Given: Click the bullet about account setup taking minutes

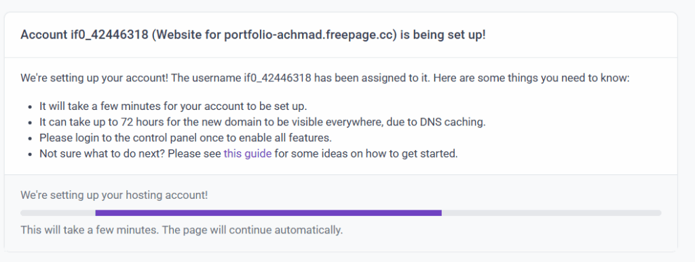Looking at the screenshot, I should point(173,107).
